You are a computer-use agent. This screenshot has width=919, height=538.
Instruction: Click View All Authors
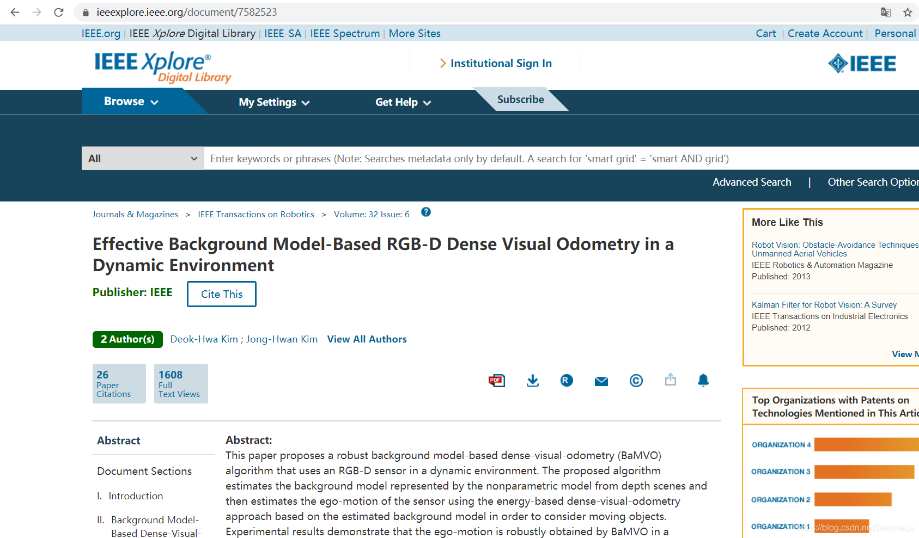pyautogui.click(x=367, y=339)
